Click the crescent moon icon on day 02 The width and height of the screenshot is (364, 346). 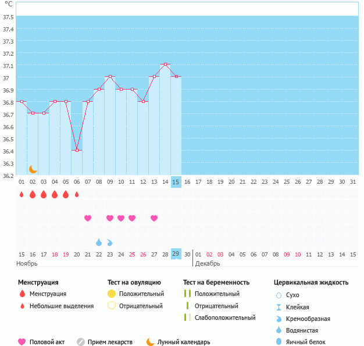(33, 169)
